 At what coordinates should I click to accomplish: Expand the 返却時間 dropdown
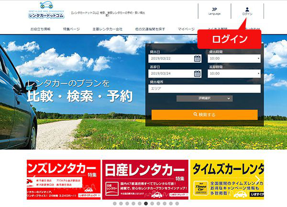234,73
